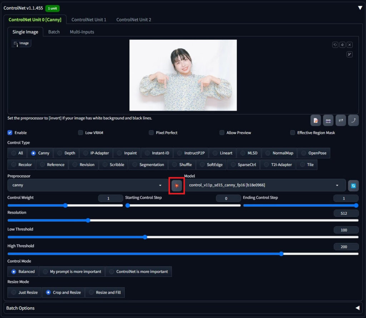Screen dimensions: 366x318
Task: Select the brush tool icon
Action: pos(350,54)
